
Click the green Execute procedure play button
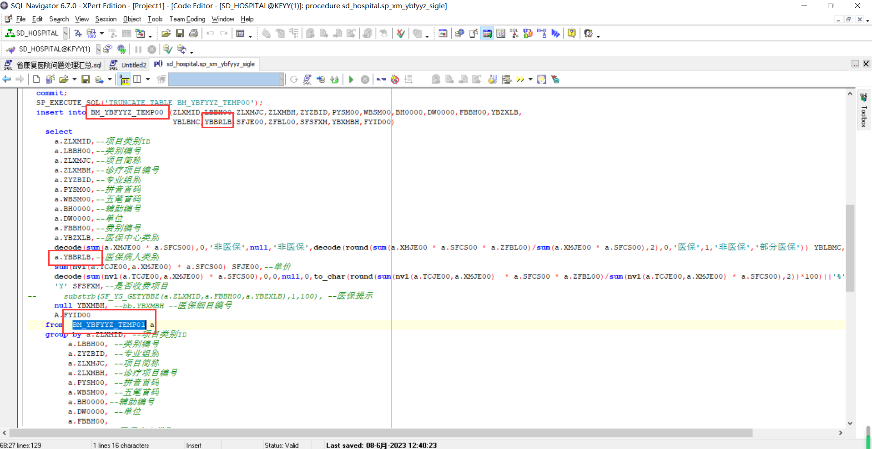pyautogui.click(x=351, y=80)
